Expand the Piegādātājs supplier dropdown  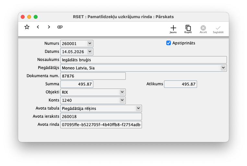pos(223,68)
